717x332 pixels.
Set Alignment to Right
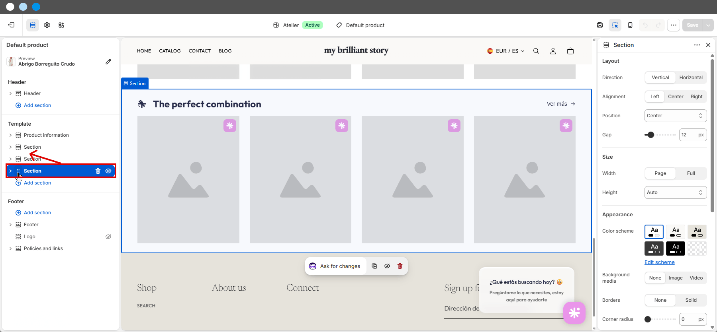click(697, 97)
